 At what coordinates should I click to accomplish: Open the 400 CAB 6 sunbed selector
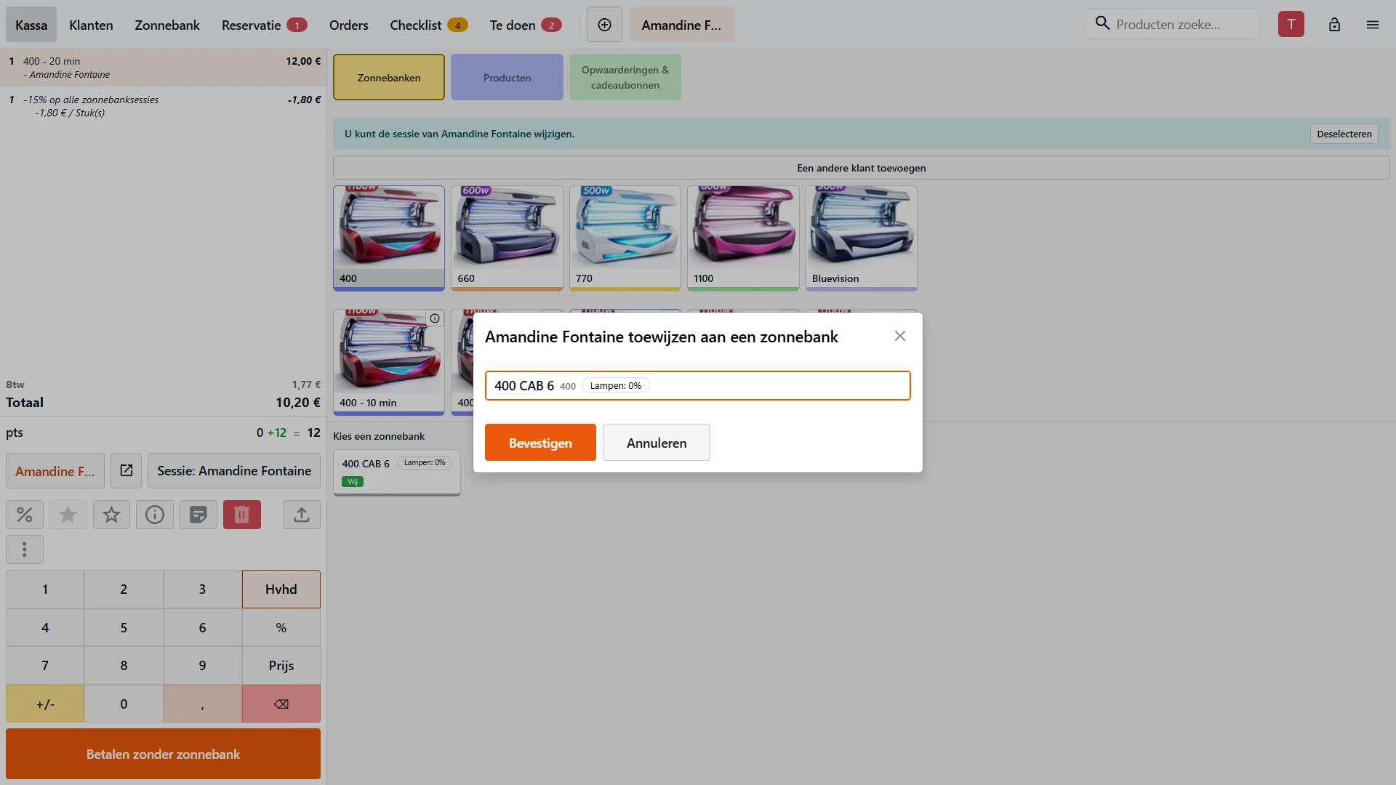(698, 385)
